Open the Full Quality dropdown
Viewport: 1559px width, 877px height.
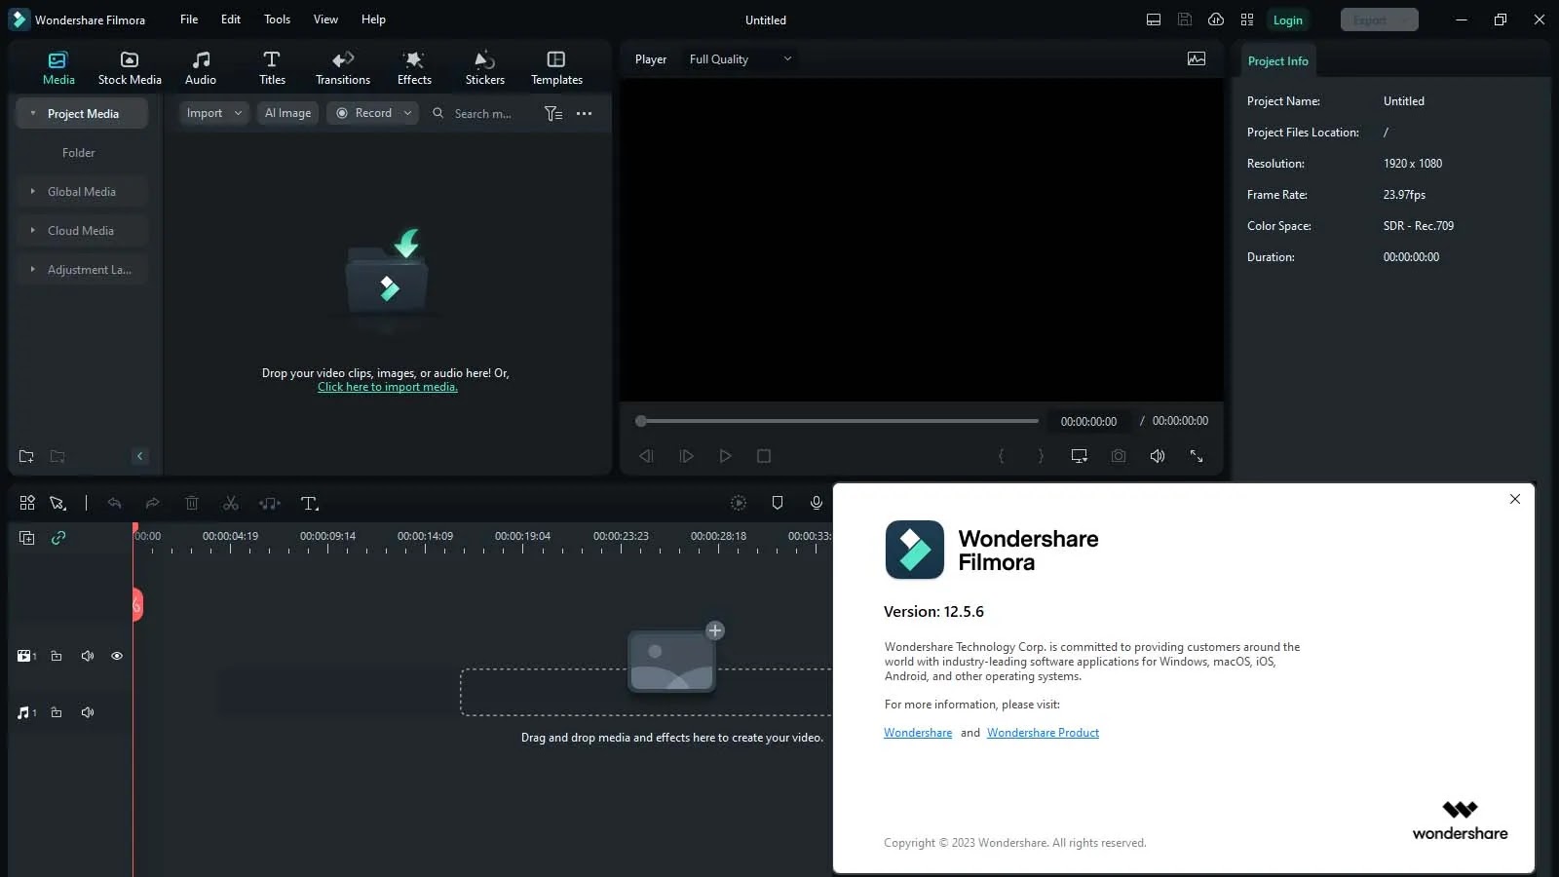tap(741, 59)
